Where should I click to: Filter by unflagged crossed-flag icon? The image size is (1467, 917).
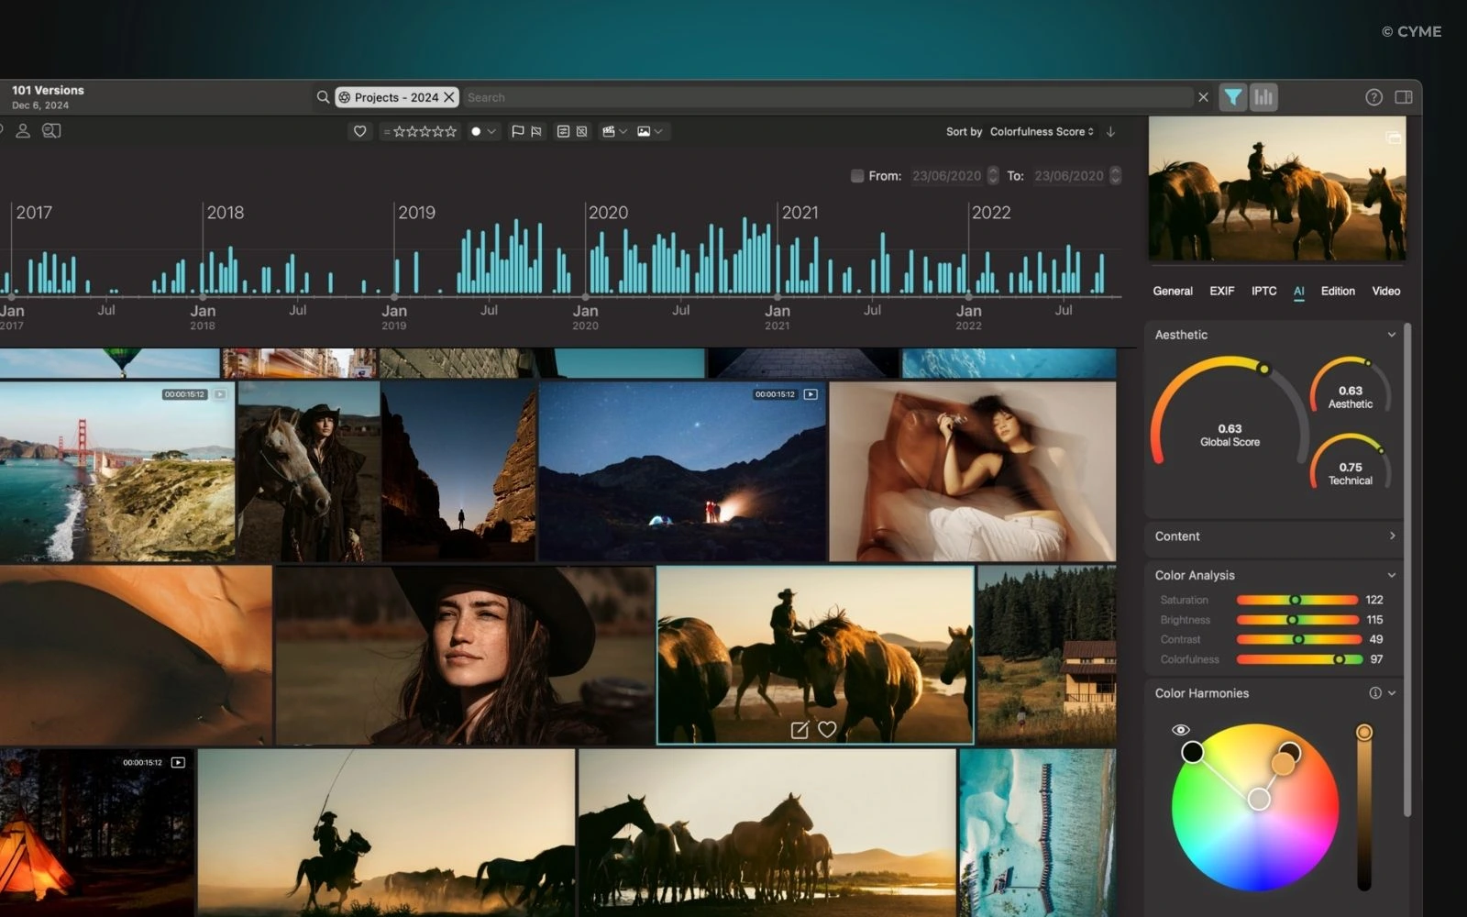pos(536,131)
